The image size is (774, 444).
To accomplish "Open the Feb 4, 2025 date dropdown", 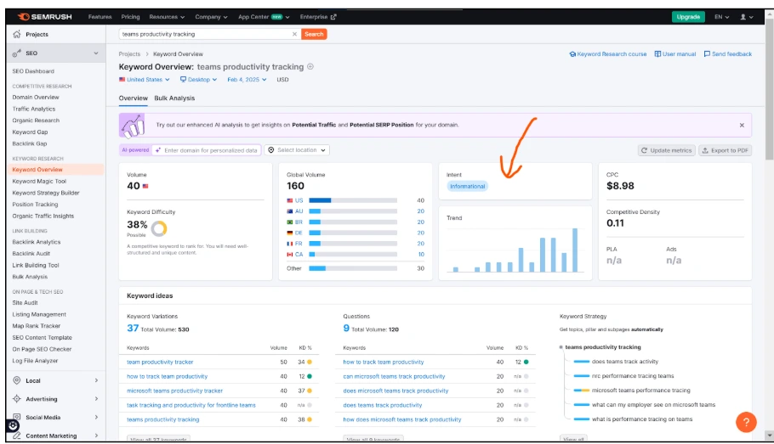I will [x=247, y=79].
